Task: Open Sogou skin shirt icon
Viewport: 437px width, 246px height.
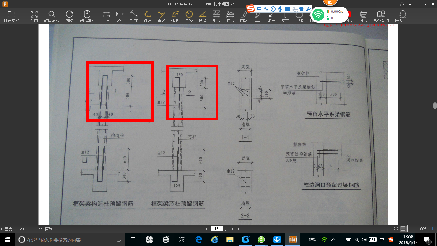Action: 301,9
